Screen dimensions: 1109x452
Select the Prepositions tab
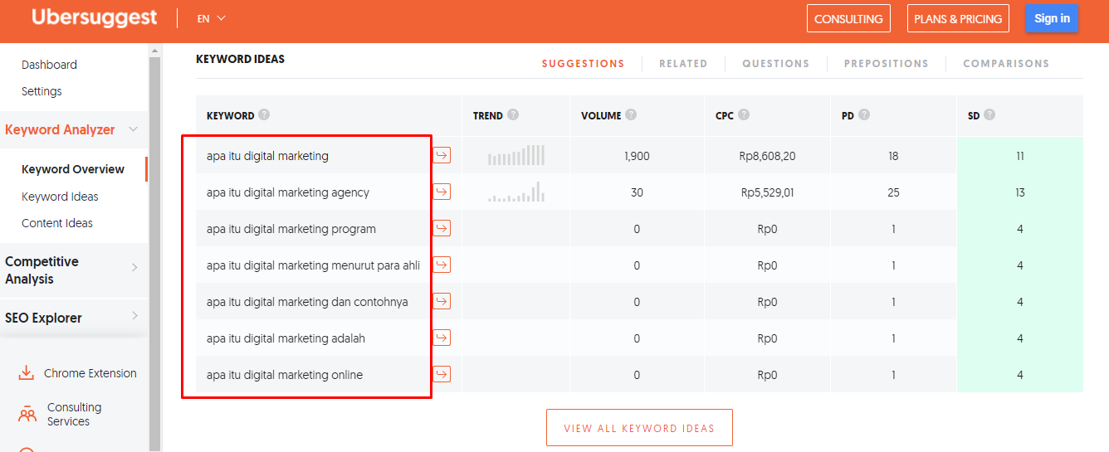[x=886, y=63]
